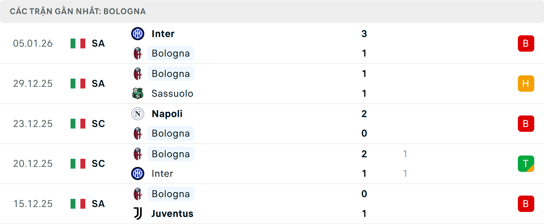
Task: Click Bologna crest in the Sassuolo match
Action: click(138, 74)
